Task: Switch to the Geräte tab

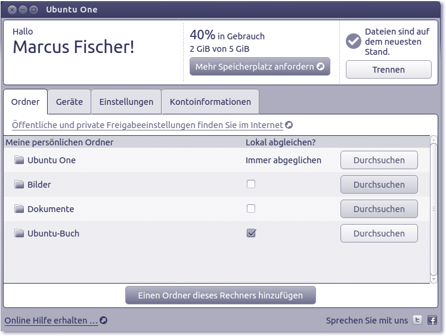Action: point(69,102)
